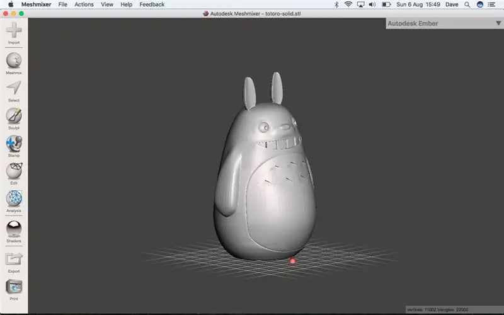Click the Bluetooth status icon
This screenshot has height=315, width=504.
pyautogui.click(x=336, y=4)
